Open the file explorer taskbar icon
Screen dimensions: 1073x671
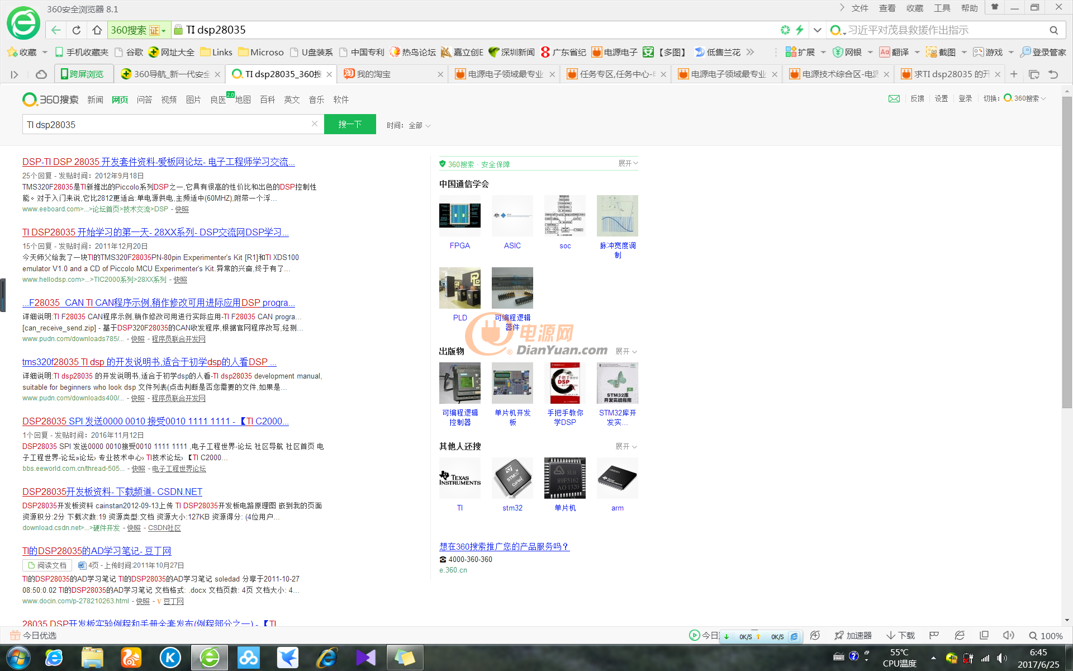click(92, 658)
